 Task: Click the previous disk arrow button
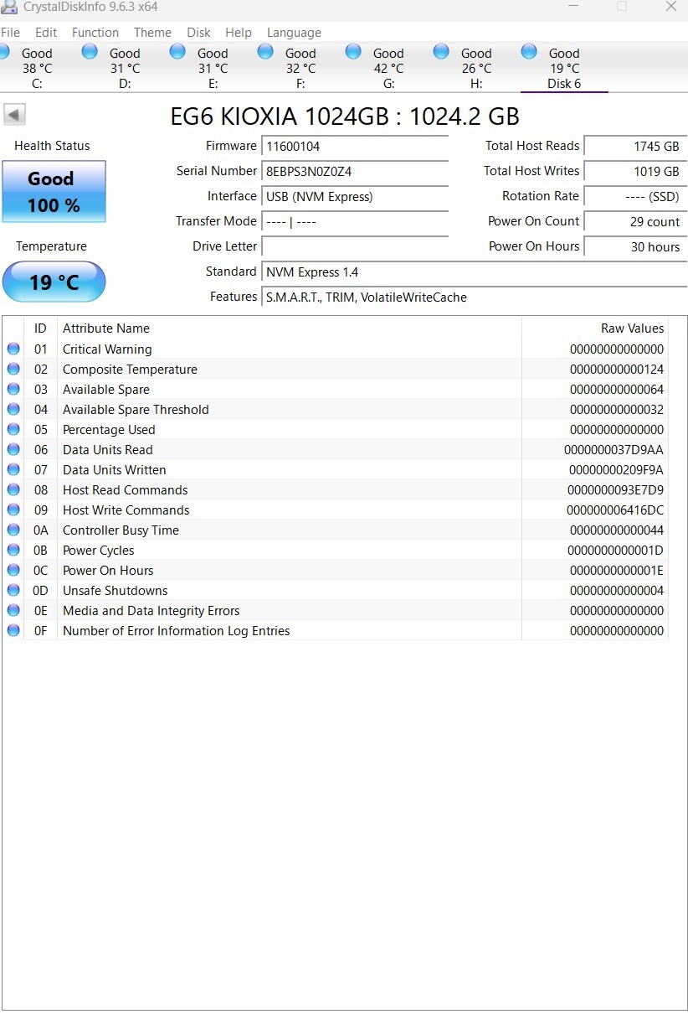click(15, 115)
